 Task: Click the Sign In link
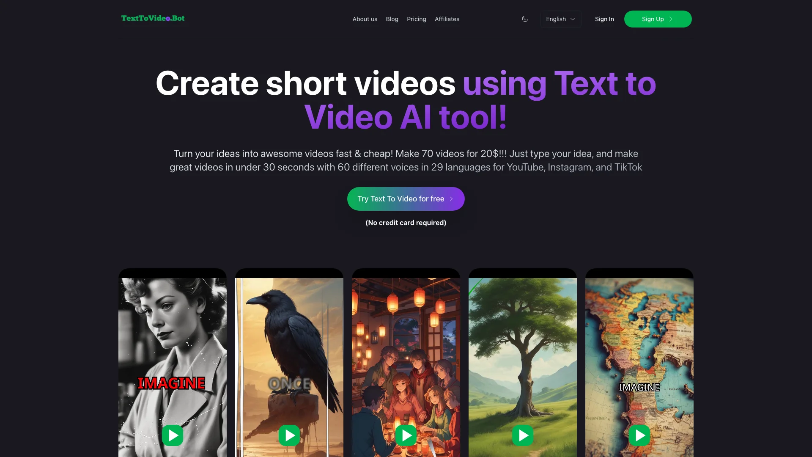[x=604, y=19]
